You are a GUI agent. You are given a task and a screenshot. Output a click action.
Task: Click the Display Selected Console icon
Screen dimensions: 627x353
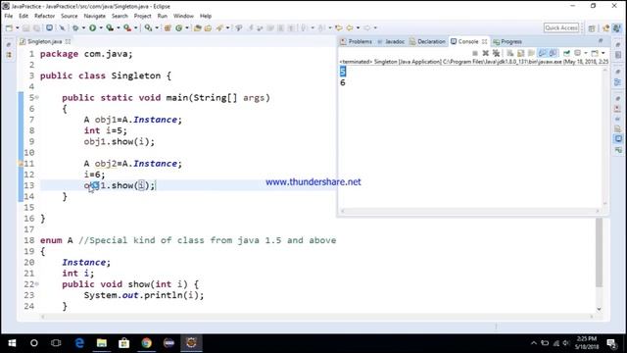point(577,53)
